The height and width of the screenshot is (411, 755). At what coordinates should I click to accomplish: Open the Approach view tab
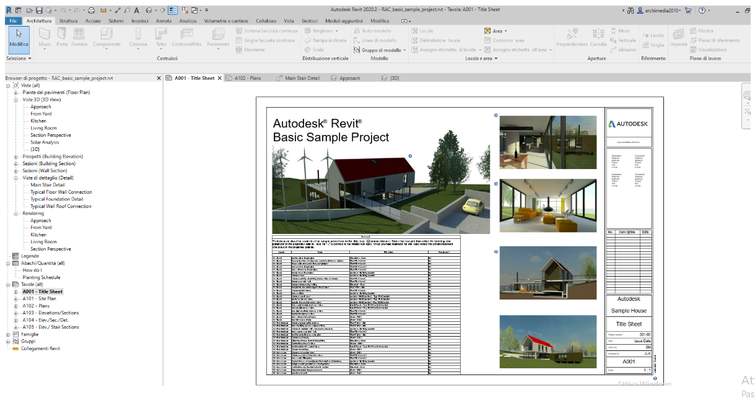346,79
